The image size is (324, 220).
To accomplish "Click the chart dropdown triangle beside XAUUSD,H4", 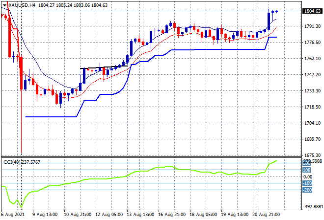I will tap(4, 5).
